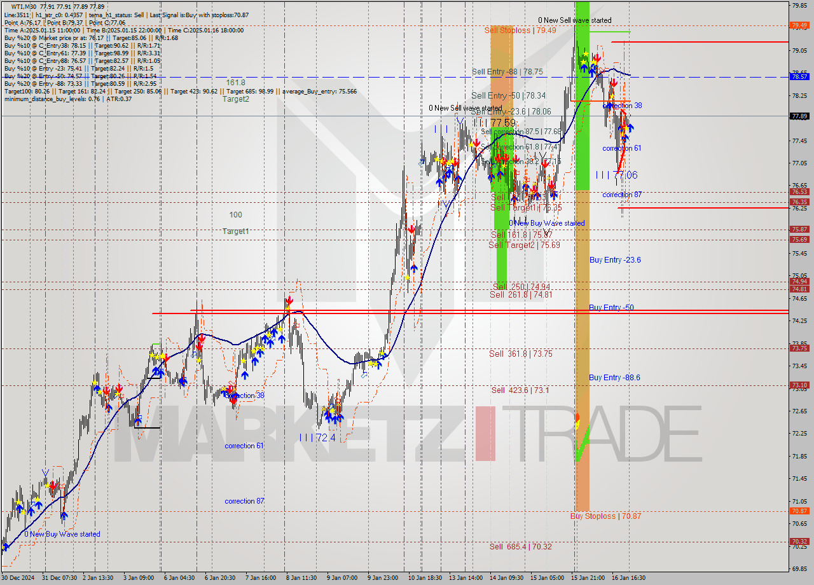Click the 'minimum_distance_buy_levels: 0.76' line
814x585 pixels.
pyautogui.click(x=67, y=99)
